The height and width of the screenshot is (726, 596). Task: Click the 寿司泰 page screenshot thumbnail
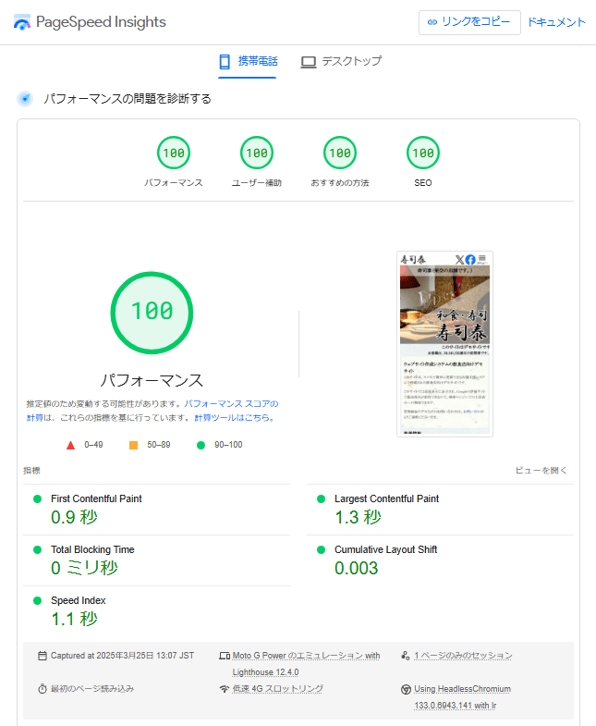(444, 344)
